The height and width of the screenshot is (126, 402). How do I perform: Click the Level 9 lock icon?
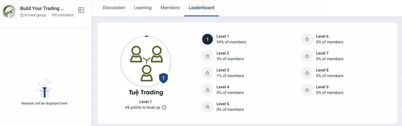pyautogui.click(x=307, y=90)
